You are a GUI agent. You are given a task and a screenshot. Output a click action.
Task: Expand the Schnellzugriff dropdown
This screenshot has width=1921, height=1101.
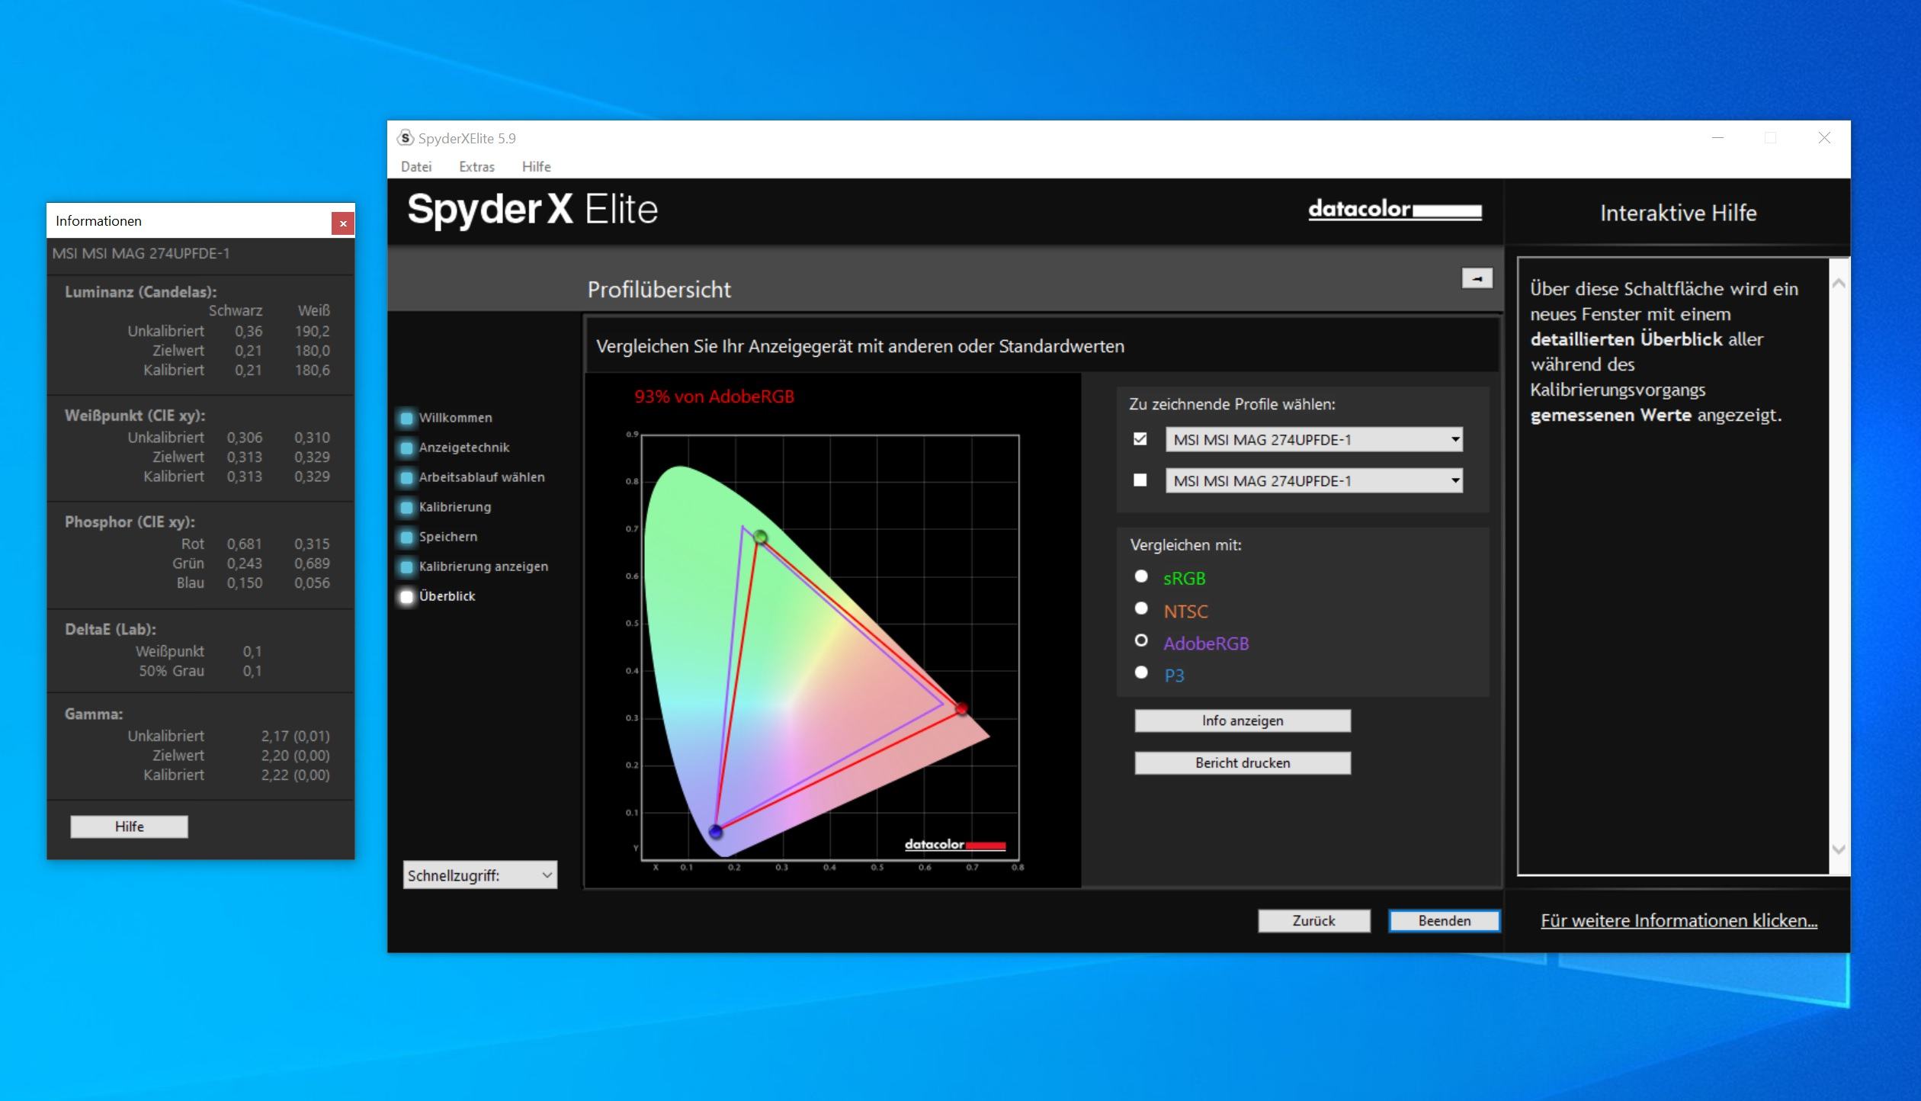click(x=480, y=875)
